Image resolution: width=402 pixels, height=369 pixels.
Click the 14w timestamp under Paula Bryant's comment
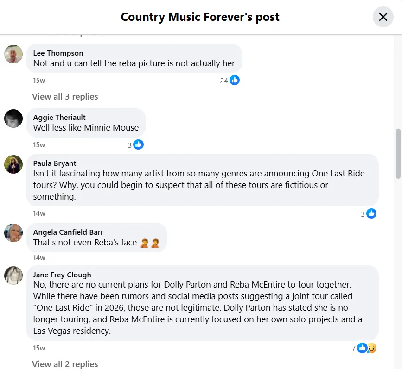(x=39, y=213)
